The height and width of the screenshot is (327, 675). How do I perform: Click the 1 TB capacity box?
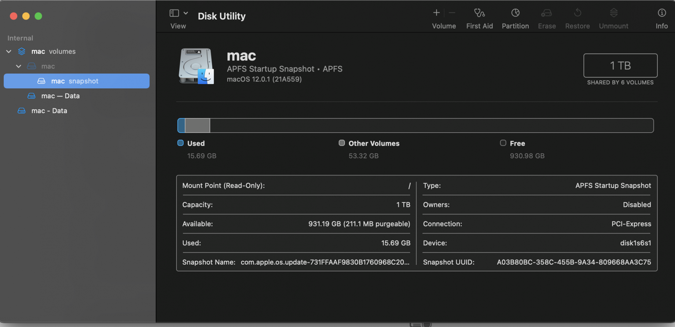[620, 65]
